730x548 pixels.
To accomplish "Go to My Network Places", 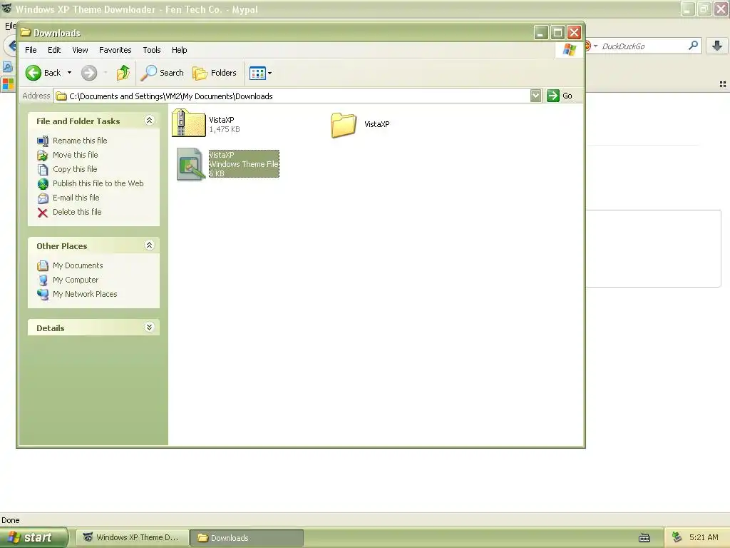I will click(x=85, y=294).
